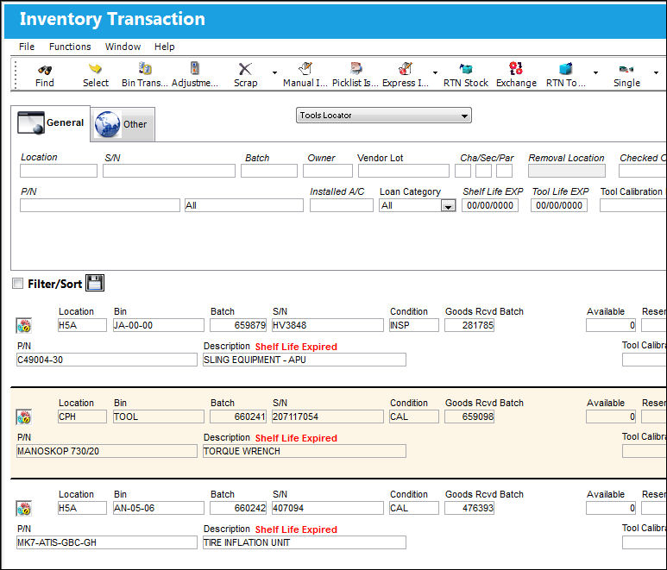Click the Goods Rcvd Batch 659098

pos(469,417)
